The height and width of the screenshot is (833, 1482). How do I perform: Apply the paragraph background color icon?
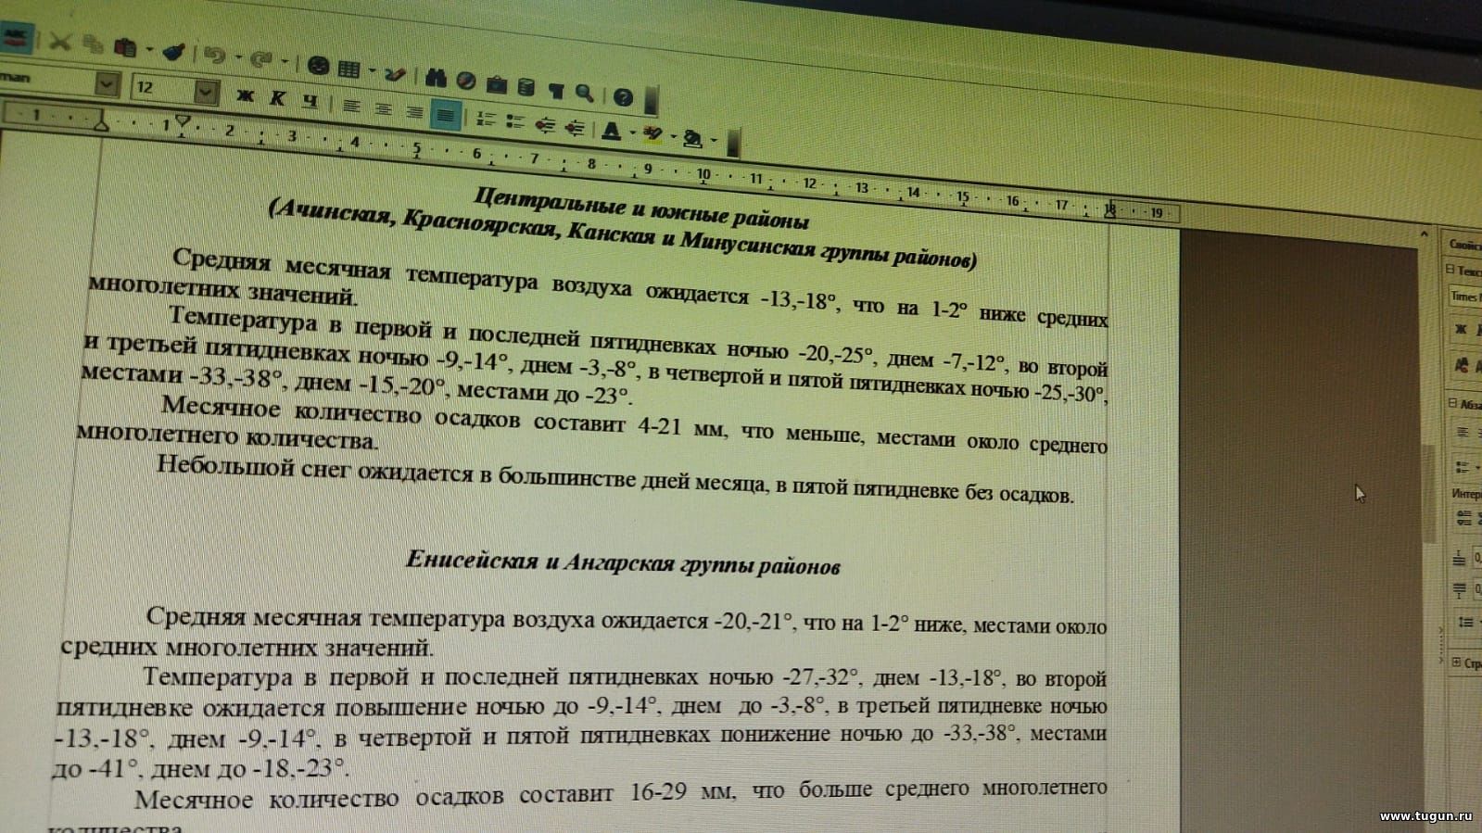tap(692, 139)
